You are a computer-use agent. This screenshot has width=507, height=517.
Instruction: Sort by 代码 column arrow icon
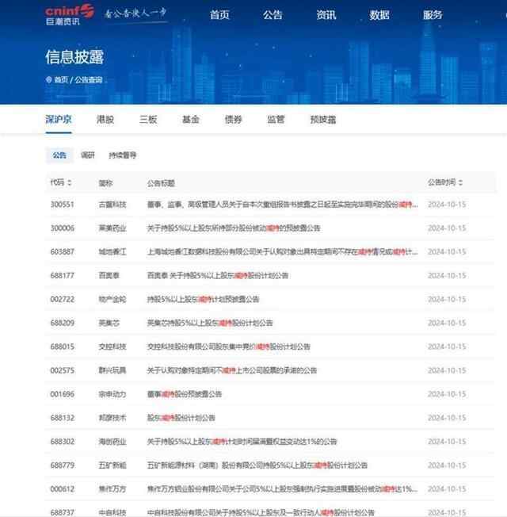(68, 182)
